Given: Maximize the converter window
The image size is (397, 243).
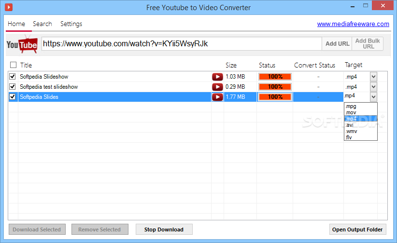Looking at the screenshot, I should [x=366, y=6].
